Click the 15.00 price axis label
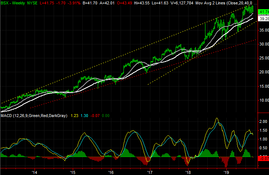 (x=264, y=86)
